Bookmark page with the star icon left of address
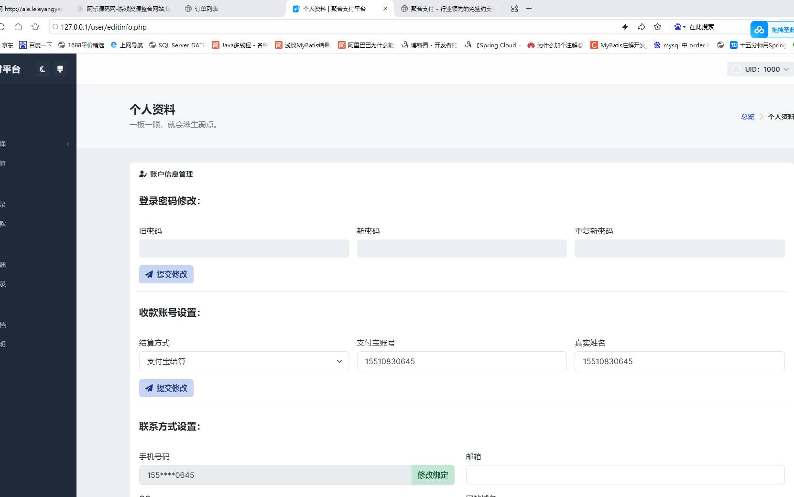Screen dimensions: 794x497 35,27
